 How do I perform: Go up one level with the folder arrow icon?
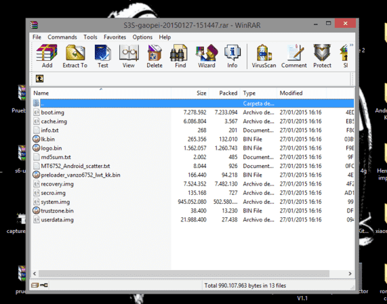point(40,79)
